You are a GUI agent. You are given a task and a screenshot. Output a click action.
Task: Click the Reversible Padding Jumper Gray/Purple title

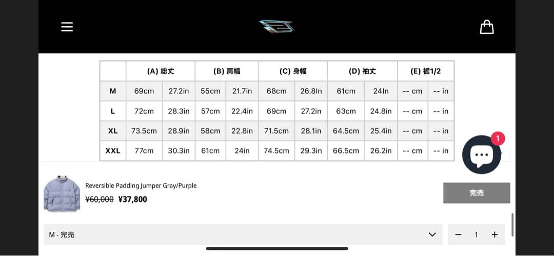coord(141,186)
